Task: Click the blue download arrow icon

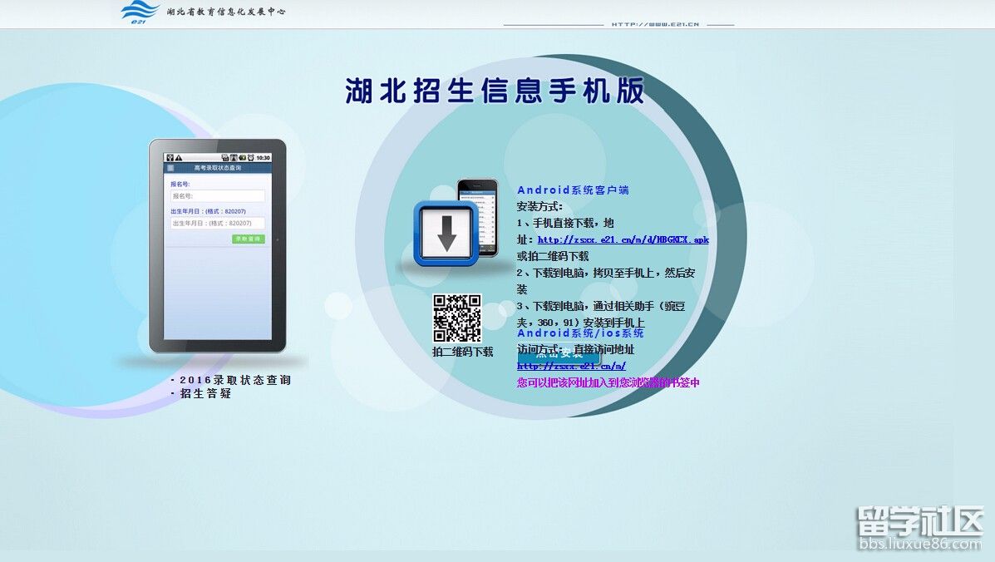Action: [x=447, y=234]
